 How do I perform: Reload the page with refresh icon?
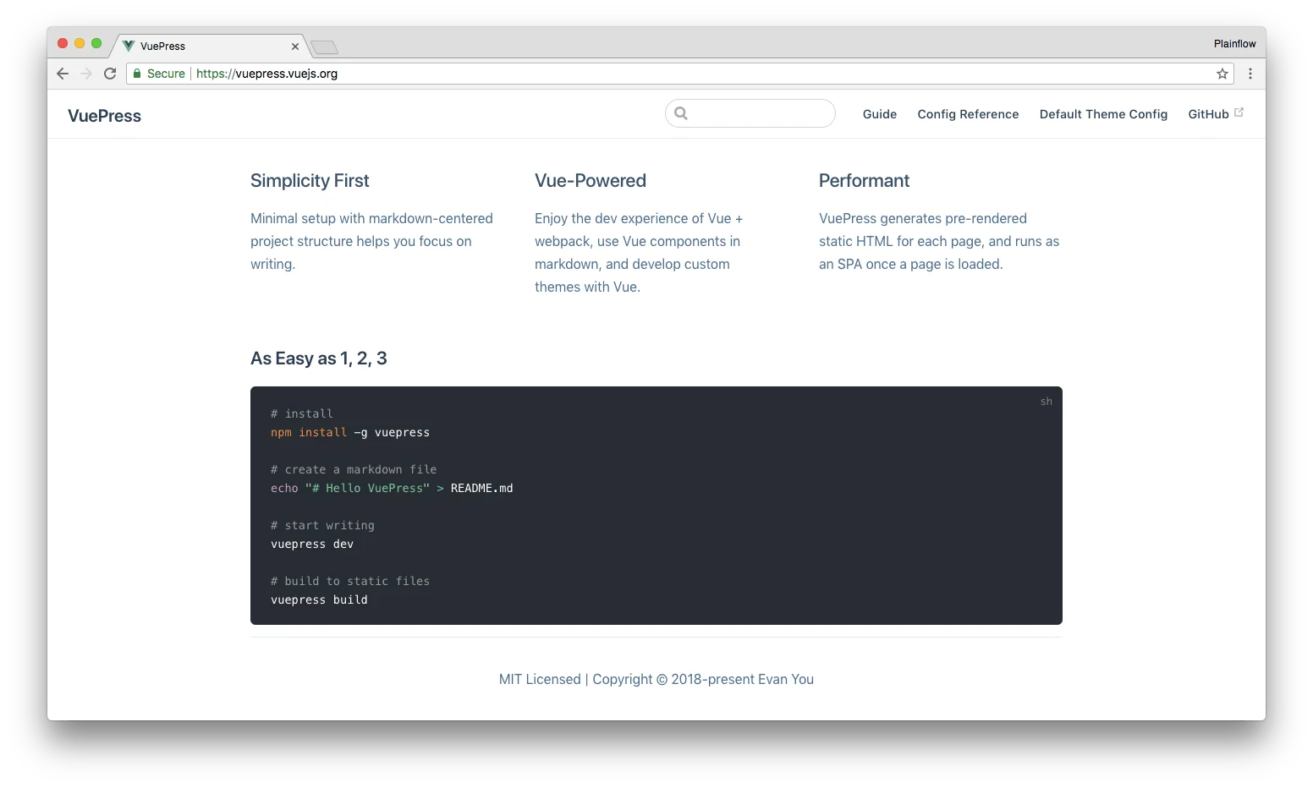tap(110, 74)
